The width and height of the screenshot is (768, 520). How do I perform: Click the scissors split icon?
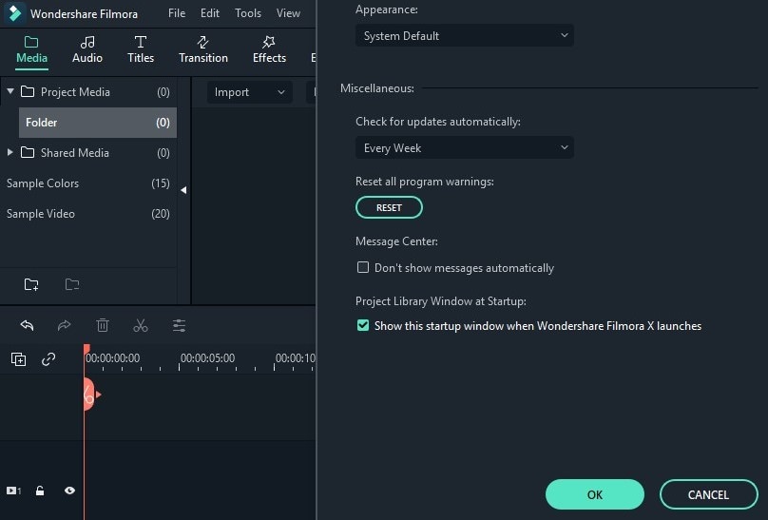[x=141, y=325]
